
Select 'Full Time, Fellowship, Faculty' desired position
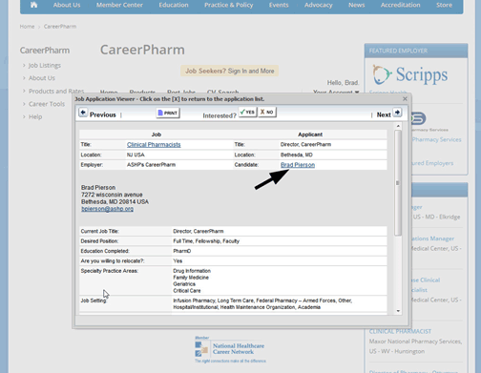click(206, 241)
